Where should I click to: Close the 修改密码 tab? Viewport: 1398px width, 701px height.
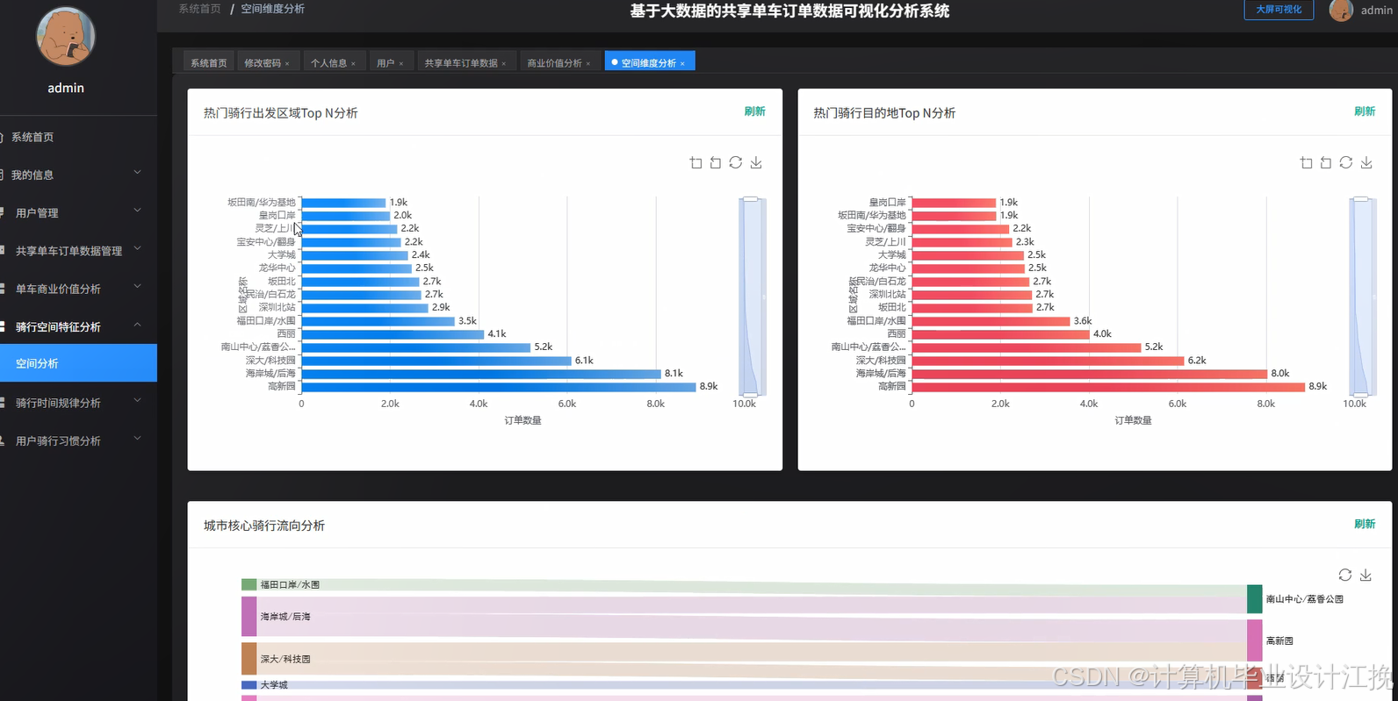(287, 64)
